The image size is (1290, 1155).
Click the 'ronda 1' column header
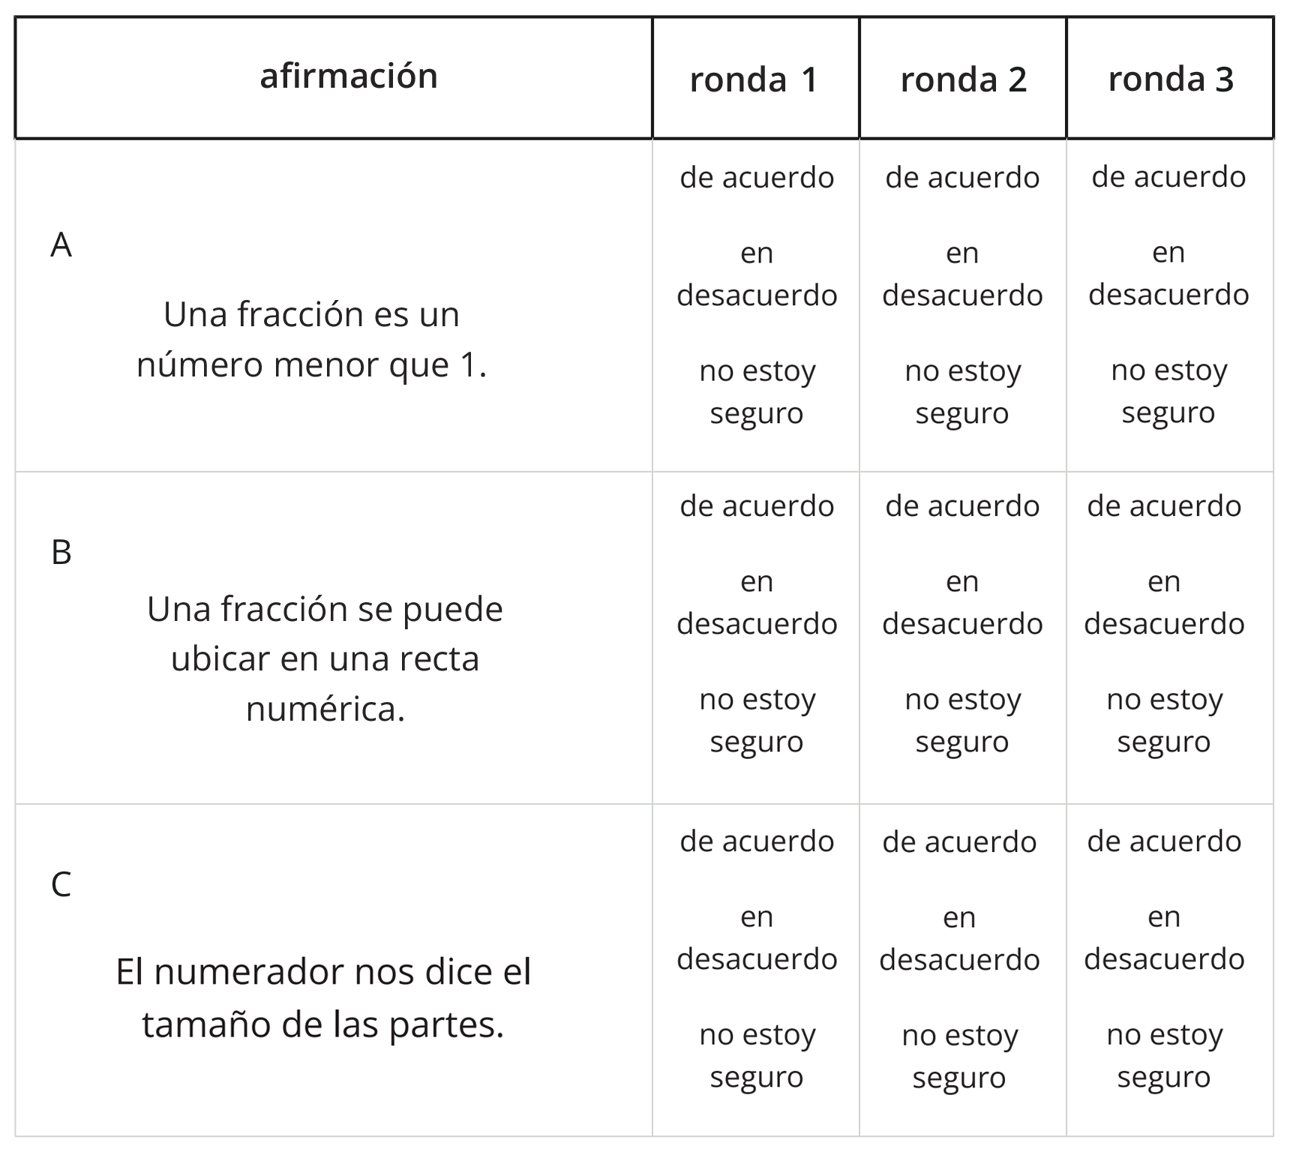pyautogui.click(x=754, y=79)
